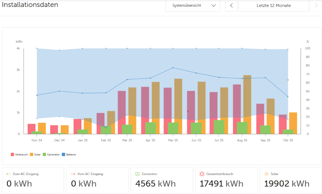Screen dimensions: 322x194
Task: Click the green Zum AC-Eingang arrow icon
Action: coord(8,174)
